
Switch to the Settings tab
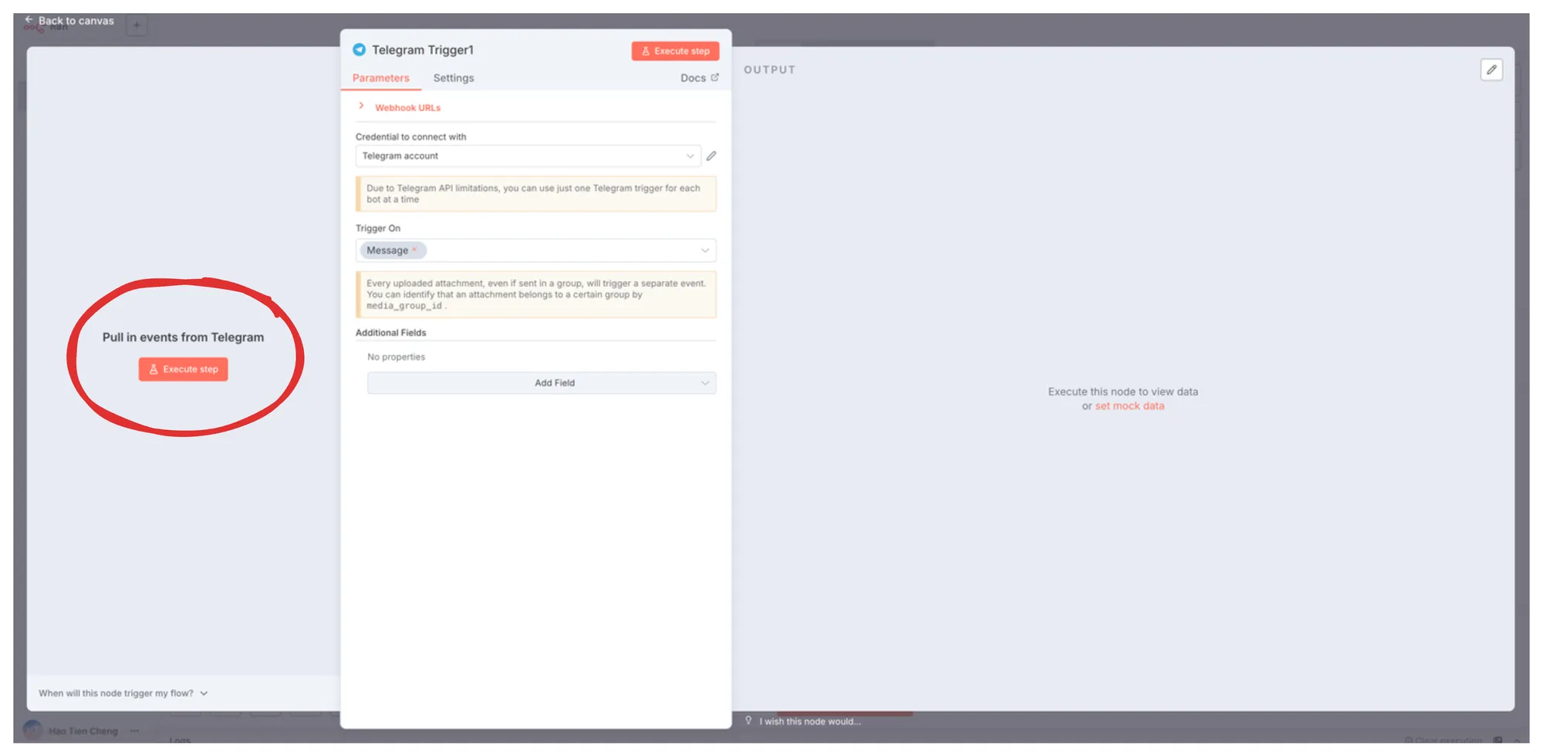(454, 79)
